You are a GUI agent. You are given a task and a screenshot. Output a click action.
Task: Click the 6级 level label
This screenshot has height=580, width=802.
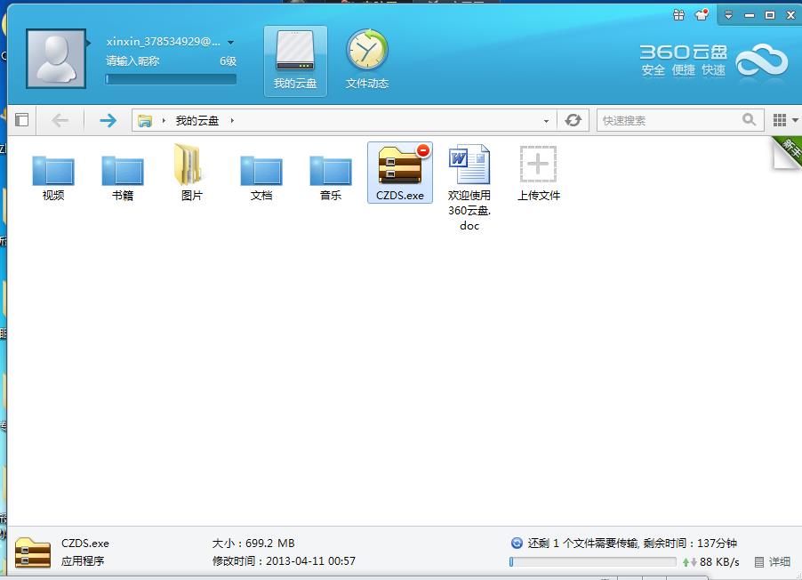click(x=229, y=60)
